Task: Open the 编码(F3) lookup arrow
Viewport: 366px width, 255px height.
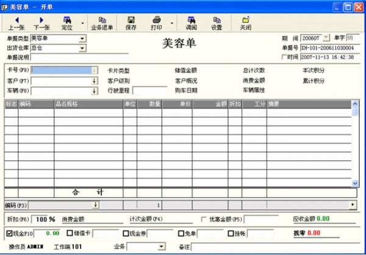Action: [96, 205]
